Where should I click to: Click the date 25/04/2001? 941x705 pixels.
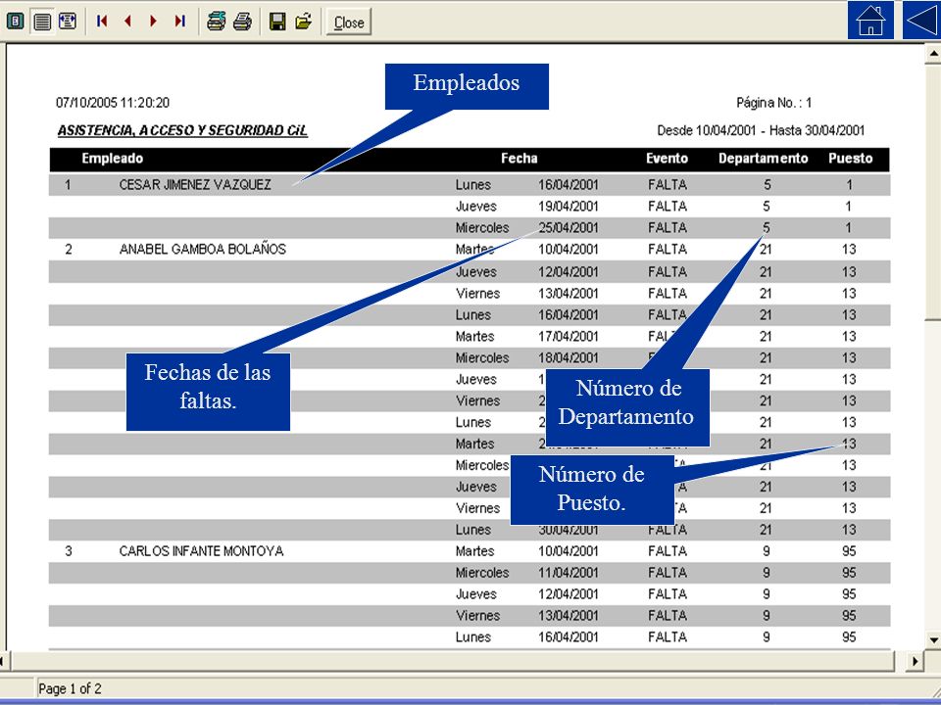[x=569, y=228]
